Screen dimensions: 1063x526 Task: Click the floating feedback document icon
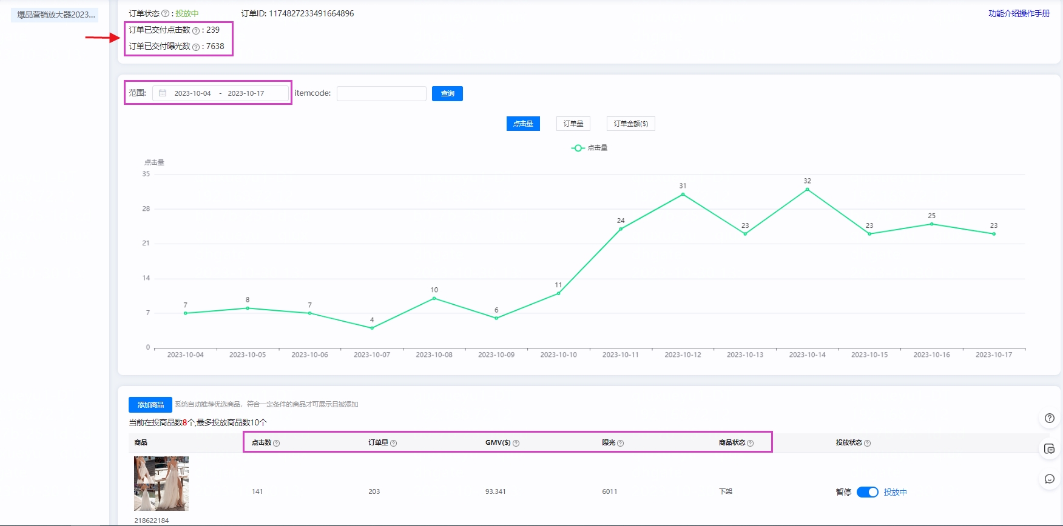tap(1050, 448)
